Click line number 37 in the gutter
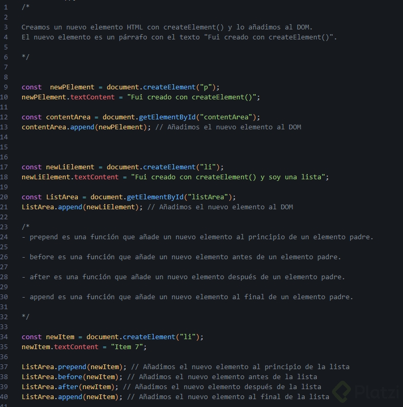The width and height of the screenshot is (403, 407). coord(4,367)
